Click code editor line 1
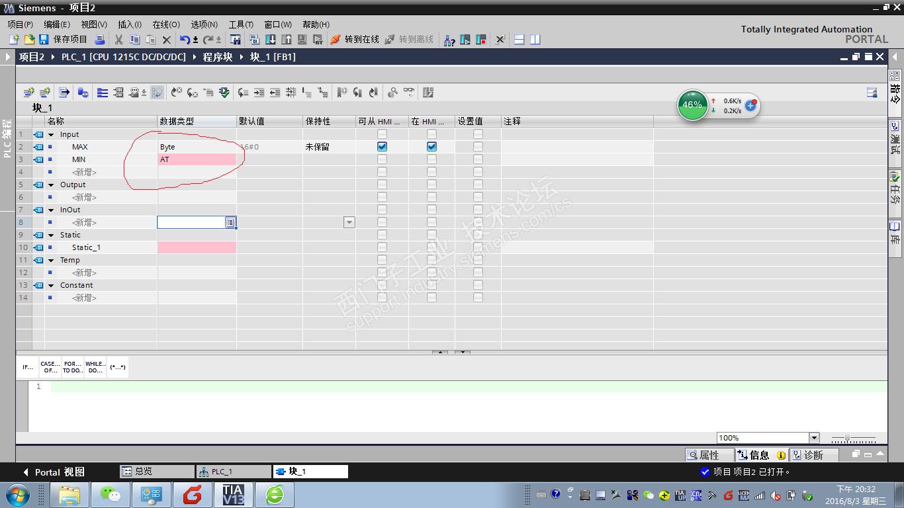The height and width of the screenshot is (508, 904). (469, 386)
